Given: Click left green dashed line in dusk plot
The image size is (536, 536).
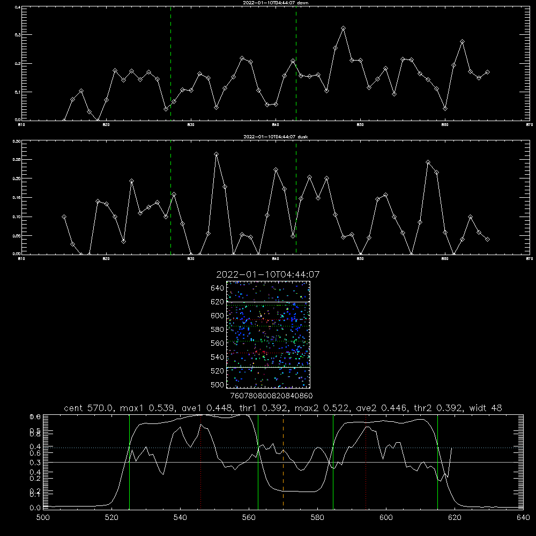Looking at the screenshot, I should point(170,198).
